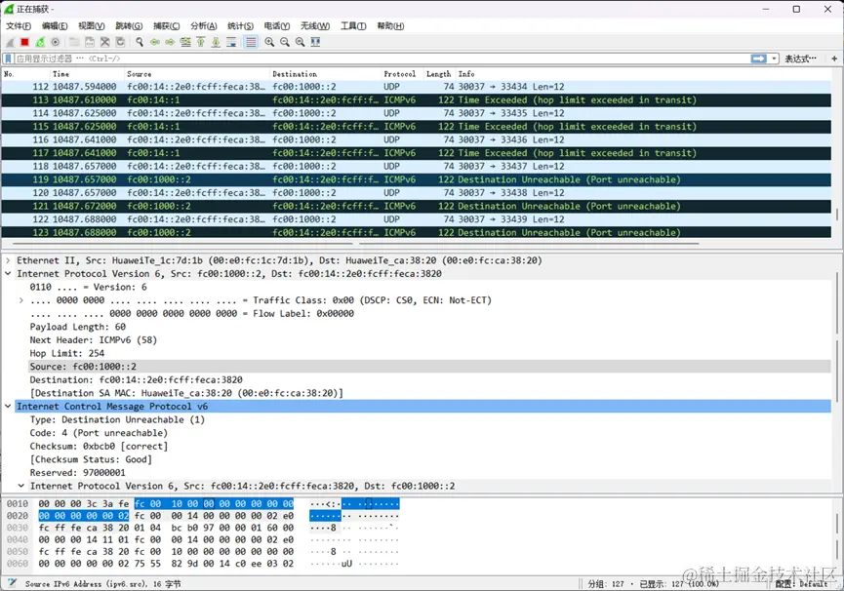Viewport: 844px width, 591px height.
Task: Jump to first packet (up arrow icon)
Action: click(201, 42)
